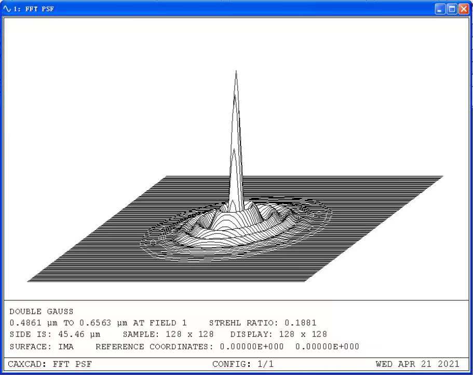
Task: Click 'CAXCAD: FFT PSF' footer text
Action: [50, 364]
